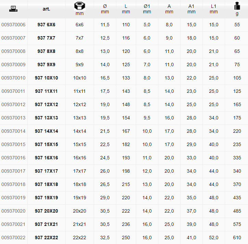Click the hex nut size icon
248x244 pixels.
80,6
